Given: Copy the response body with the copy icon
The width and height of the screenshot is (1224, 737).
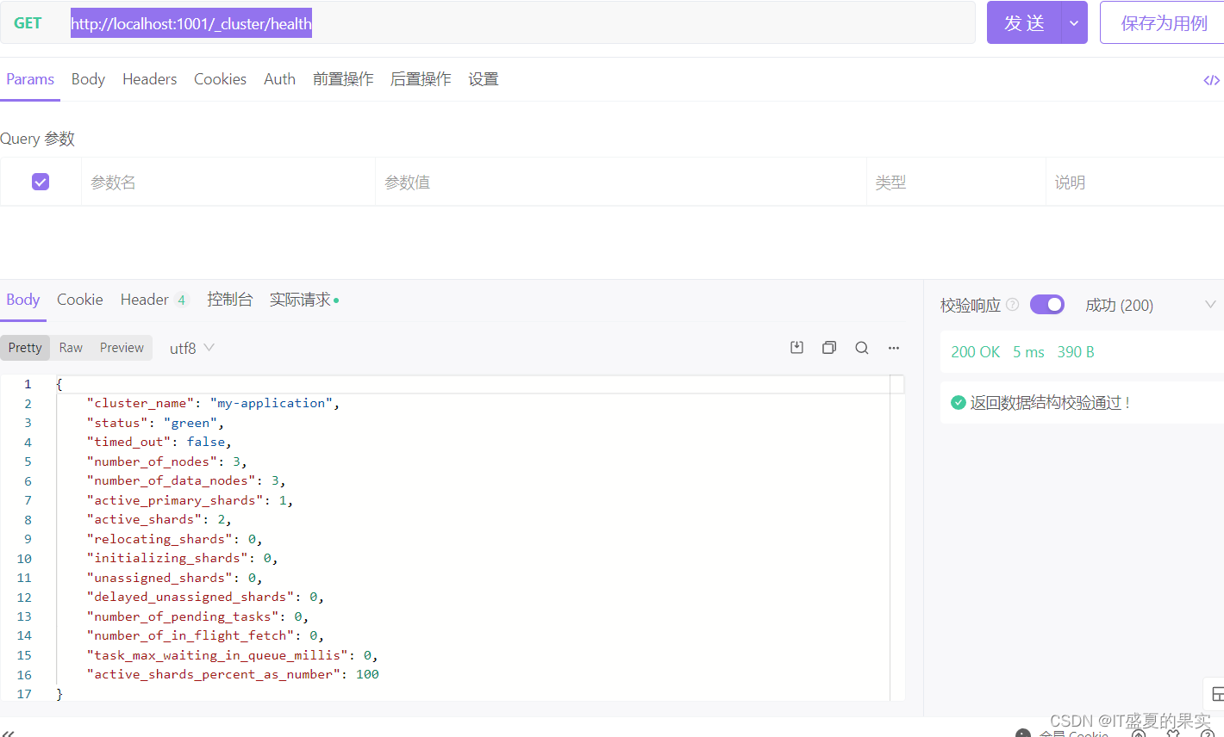Looking at the screenshot, I should [829, 348].
